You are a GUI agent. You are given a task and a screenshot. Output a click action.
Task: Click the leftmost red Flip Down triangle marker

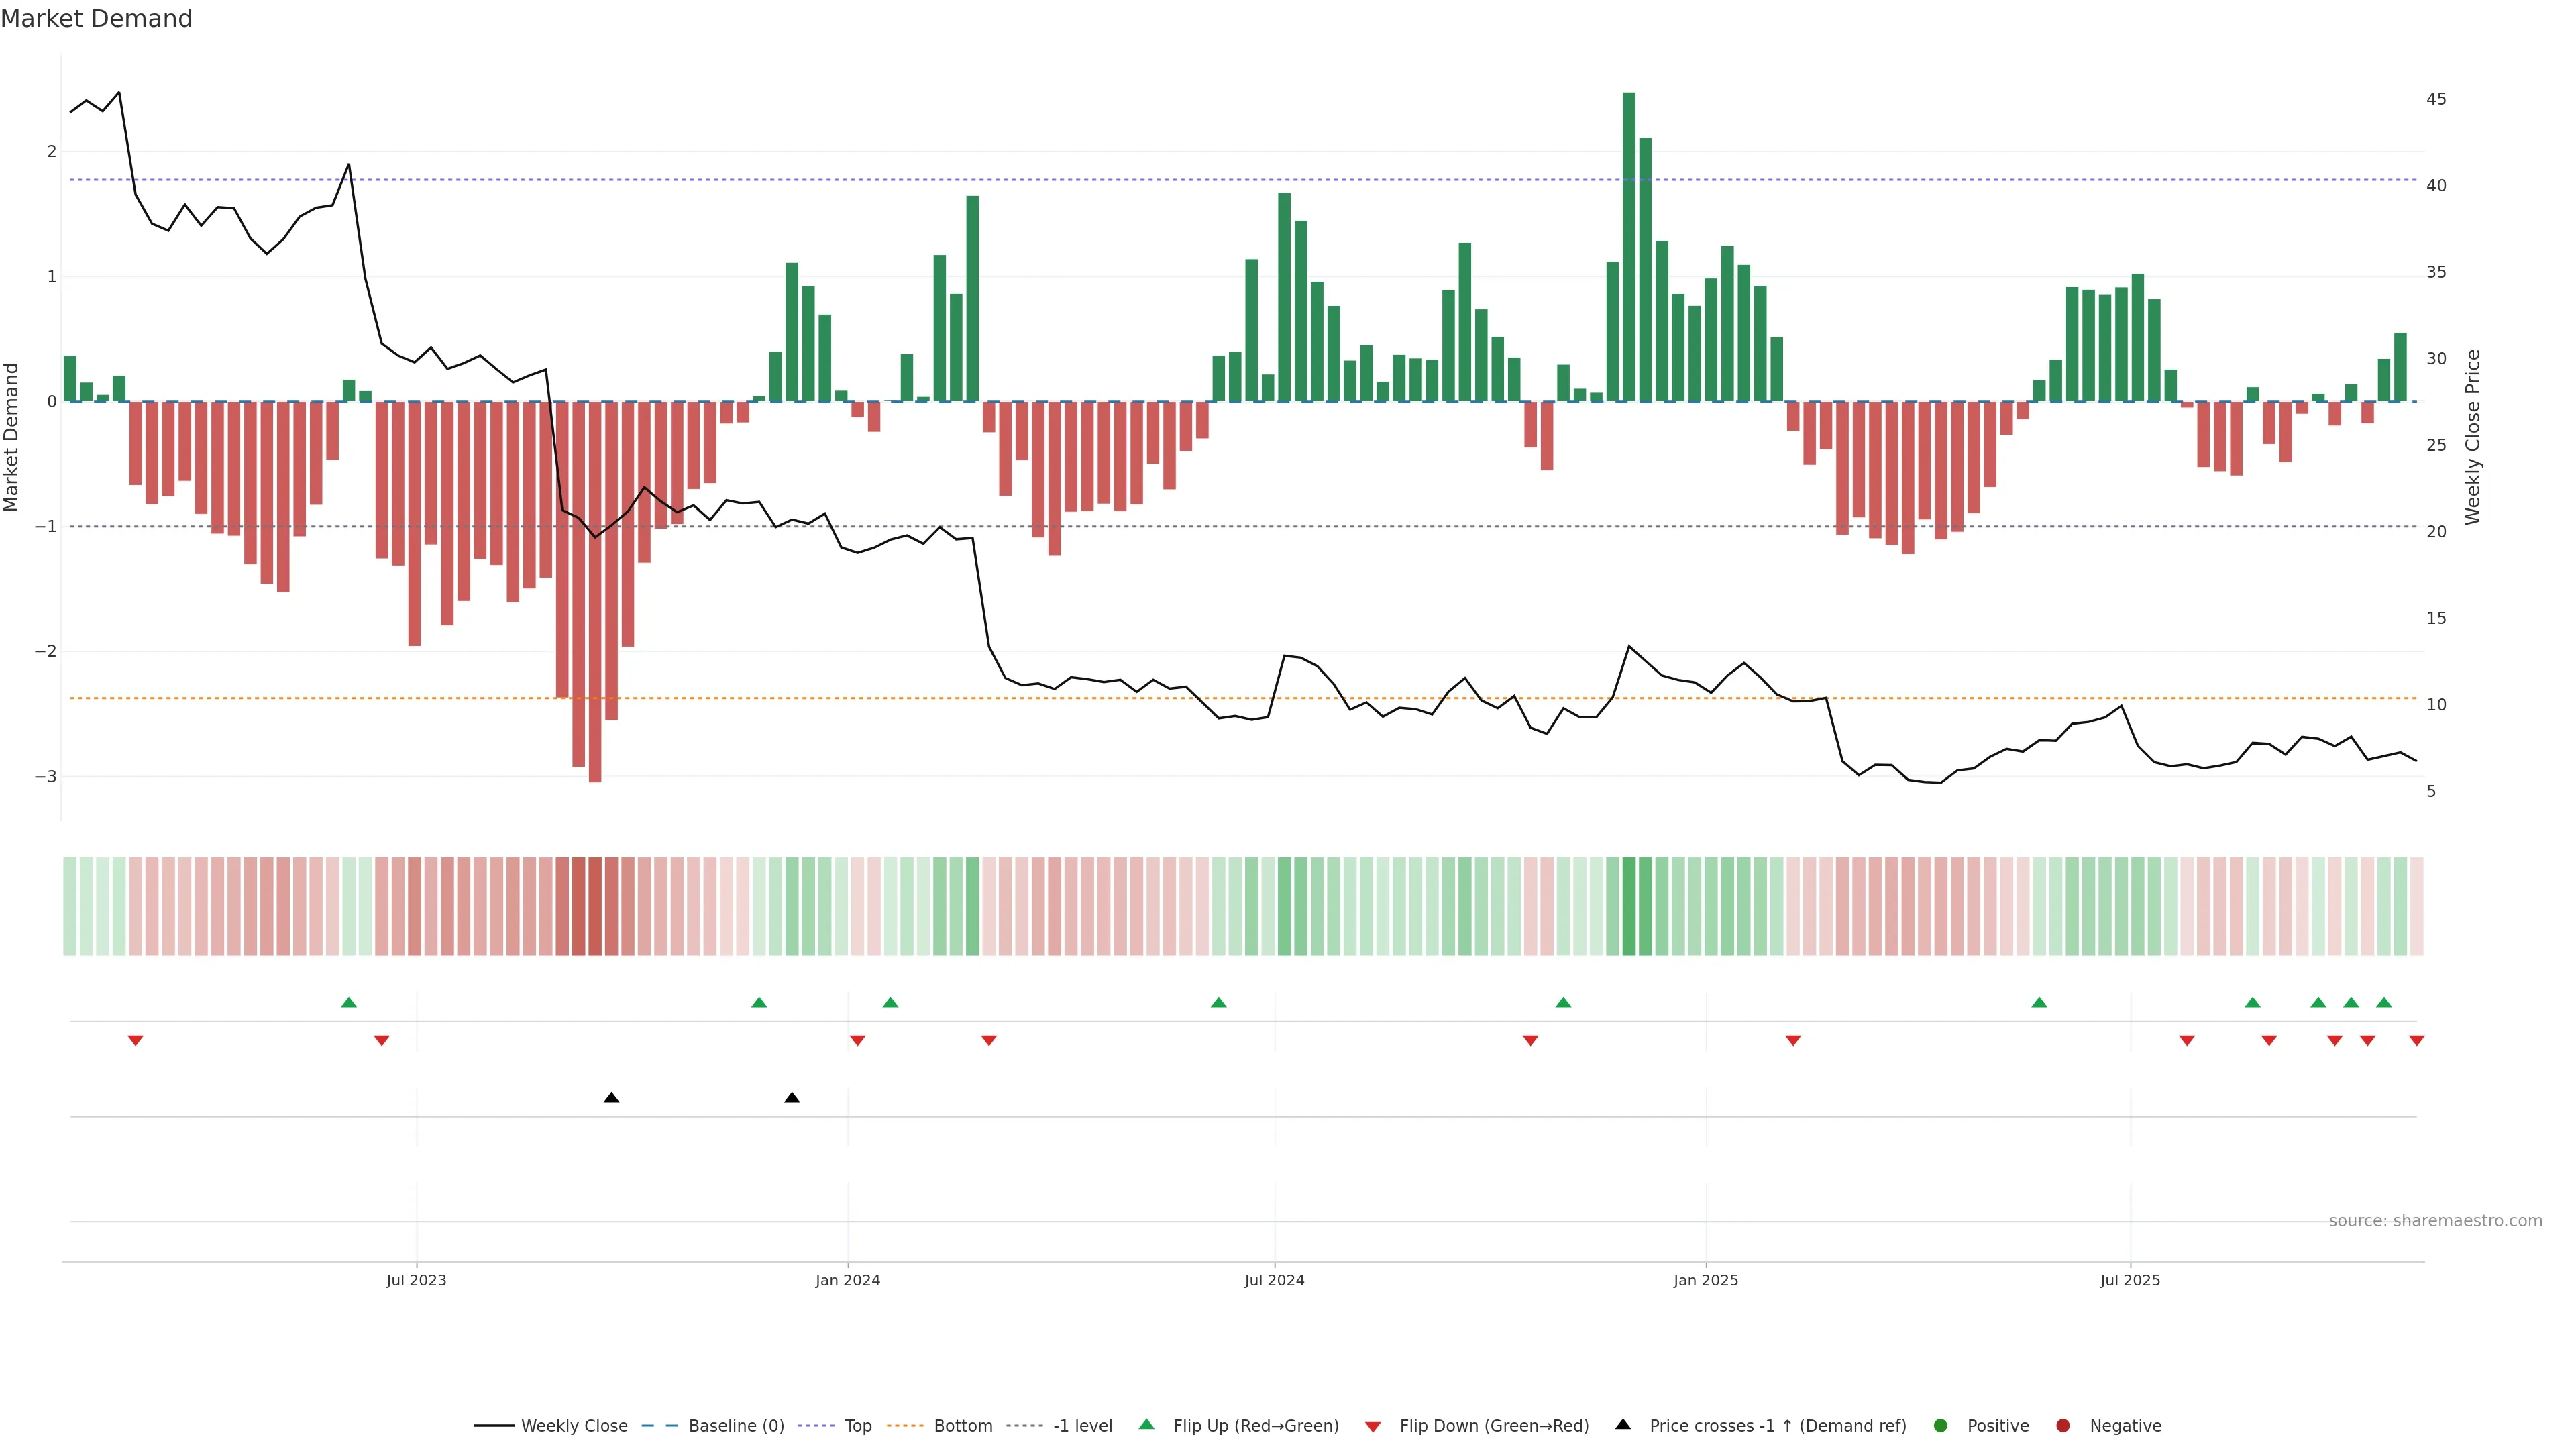coord(136,1041)
